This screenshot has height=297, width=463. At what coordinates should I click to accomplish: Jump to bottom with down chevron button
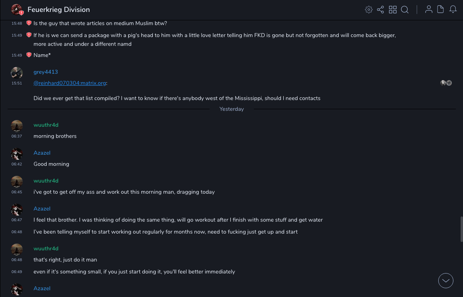coord(446,281)
